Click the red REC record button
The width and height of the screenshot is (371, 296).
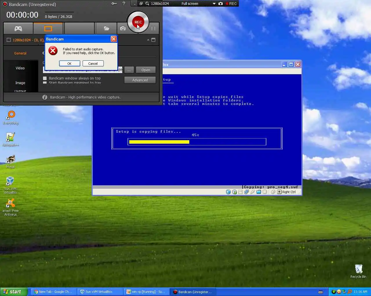tap(138, 22)
